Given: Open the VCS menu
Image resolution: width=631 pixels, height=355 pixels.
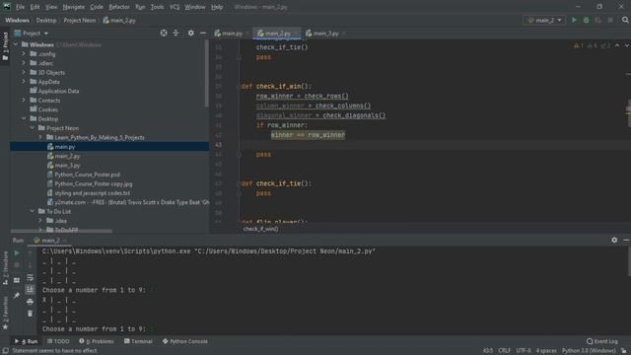Looking at the screenshot, I should [175, 7].
